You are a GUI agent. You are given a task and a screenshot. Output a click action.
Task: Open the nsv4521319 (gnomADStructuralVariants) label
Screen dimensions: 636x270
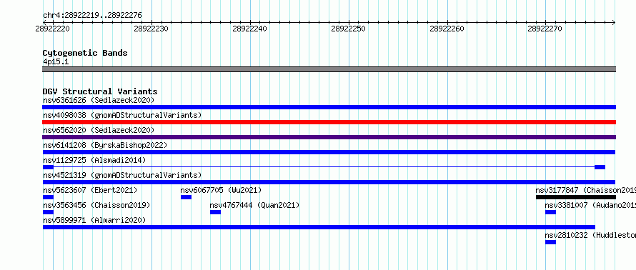coord(122,175)
